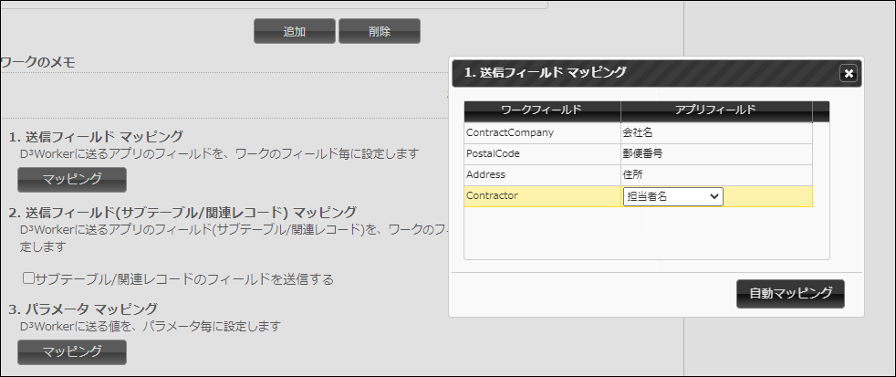Image resolution: width=896 pixels, height=377 pixels.
Task: Click the 2. 送信フィールド(サブテーブル/関連レコード) heading
Action: (x=182, y=212)
